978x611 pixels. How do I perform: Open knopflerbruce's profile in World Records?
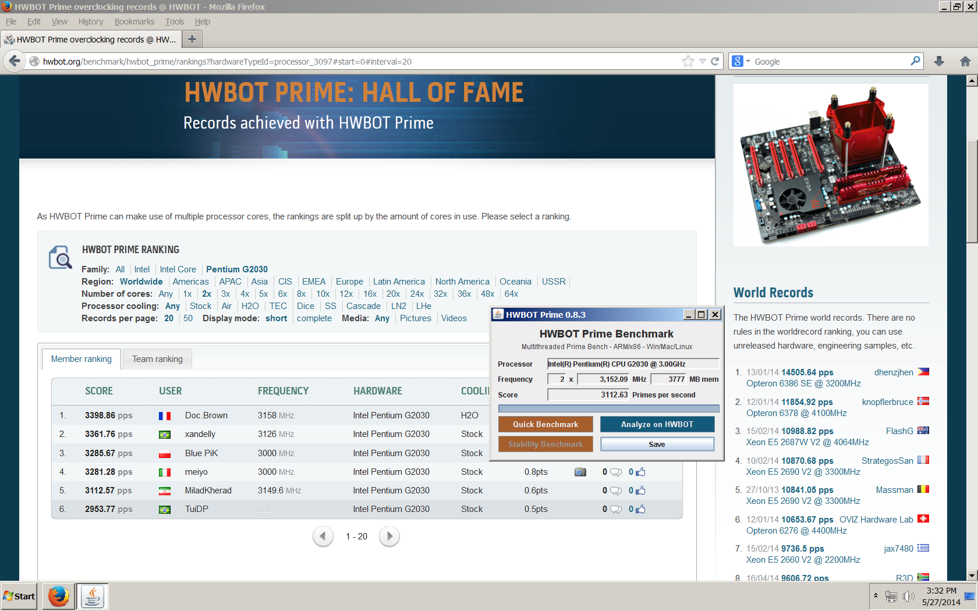(x=887, y=402)
